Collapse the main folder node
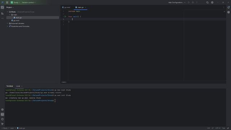 pyautogui.click(x=10, y=15)
